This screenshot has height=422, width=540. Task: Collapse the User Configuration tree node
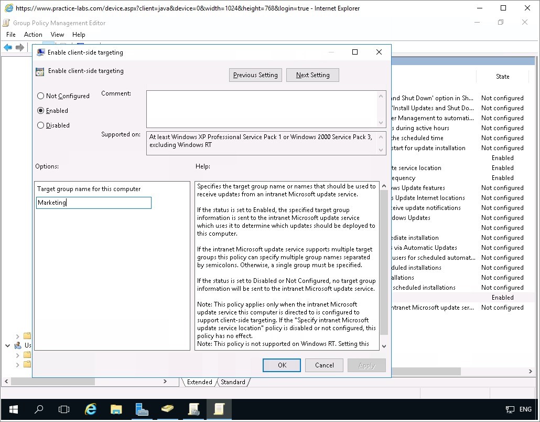coord(8,345)
